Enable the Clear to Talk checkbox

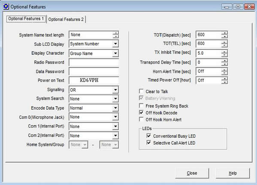tap(141, 91)
